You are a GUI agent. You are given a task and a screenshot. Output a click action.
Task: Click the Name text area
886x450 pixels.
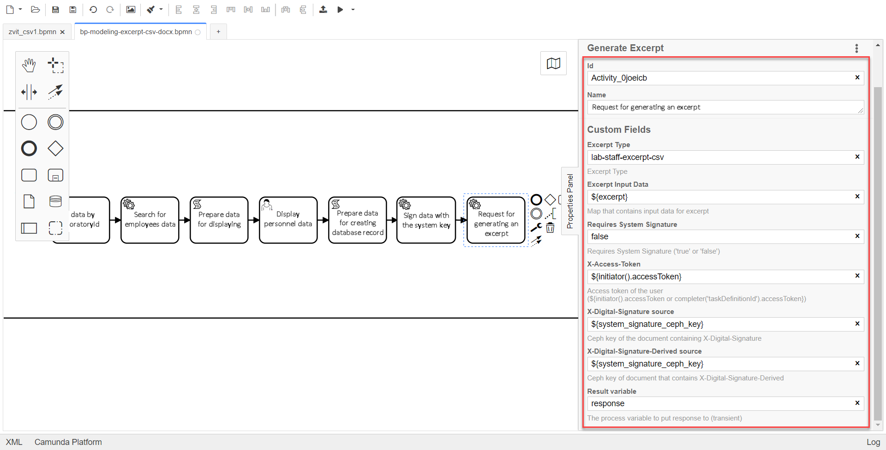click(725, 107)
